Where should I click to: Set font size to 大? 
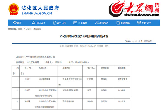(x=133, y=41)
